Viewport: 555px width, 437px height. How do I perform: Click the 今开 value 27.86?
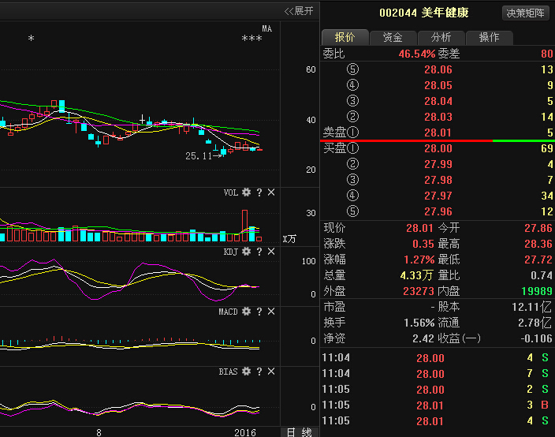[538, 228]
